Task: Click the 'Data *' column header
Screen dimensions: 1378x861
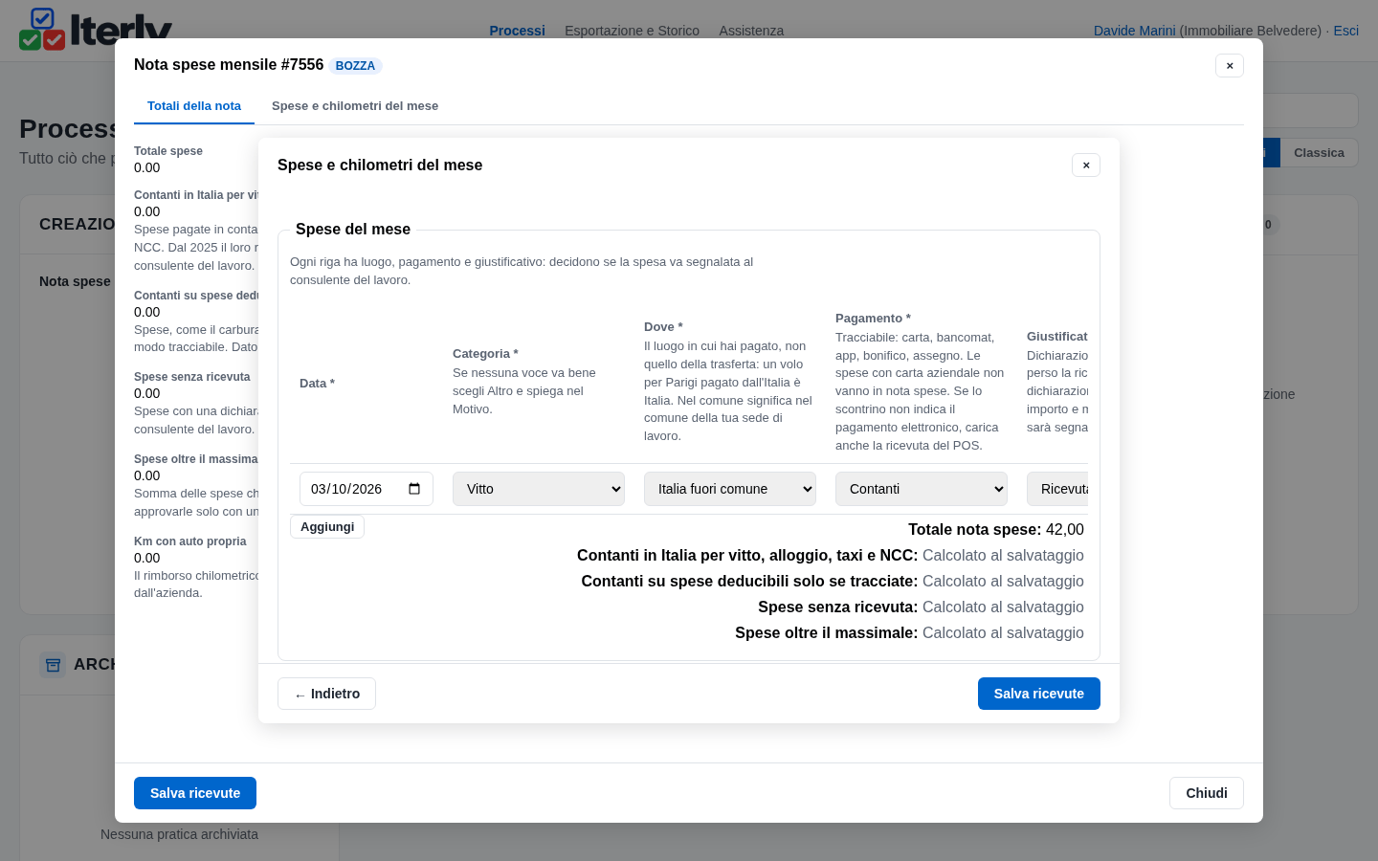Action: click(317, 384)
